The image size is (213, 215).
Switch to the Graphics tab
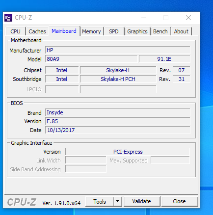pyautogui.click(x=137, y=31)
